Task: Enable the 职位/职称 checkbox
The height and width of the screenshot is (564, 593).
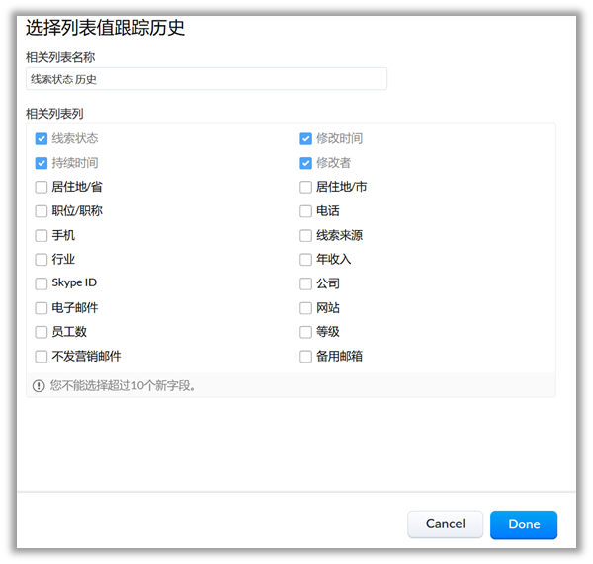Action: click(x=42, y=211)
